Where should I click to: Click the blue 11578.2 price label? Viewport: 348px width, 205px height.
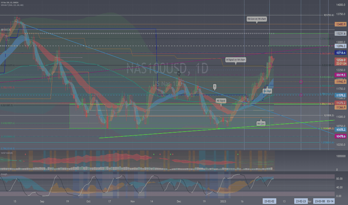click(x=341, y=95)
